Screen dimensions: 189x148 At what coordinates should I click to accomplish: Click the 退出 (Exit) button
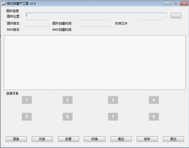(173, 139)
